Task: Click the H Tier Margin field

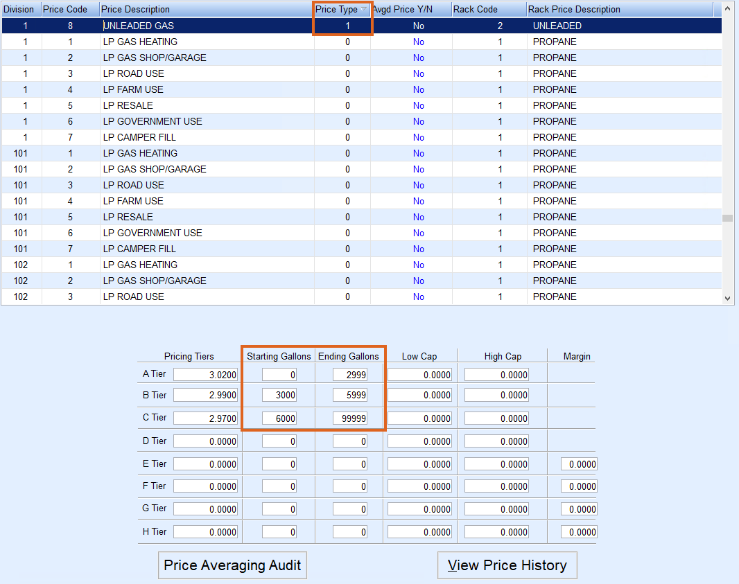Action: coord(579,532)
